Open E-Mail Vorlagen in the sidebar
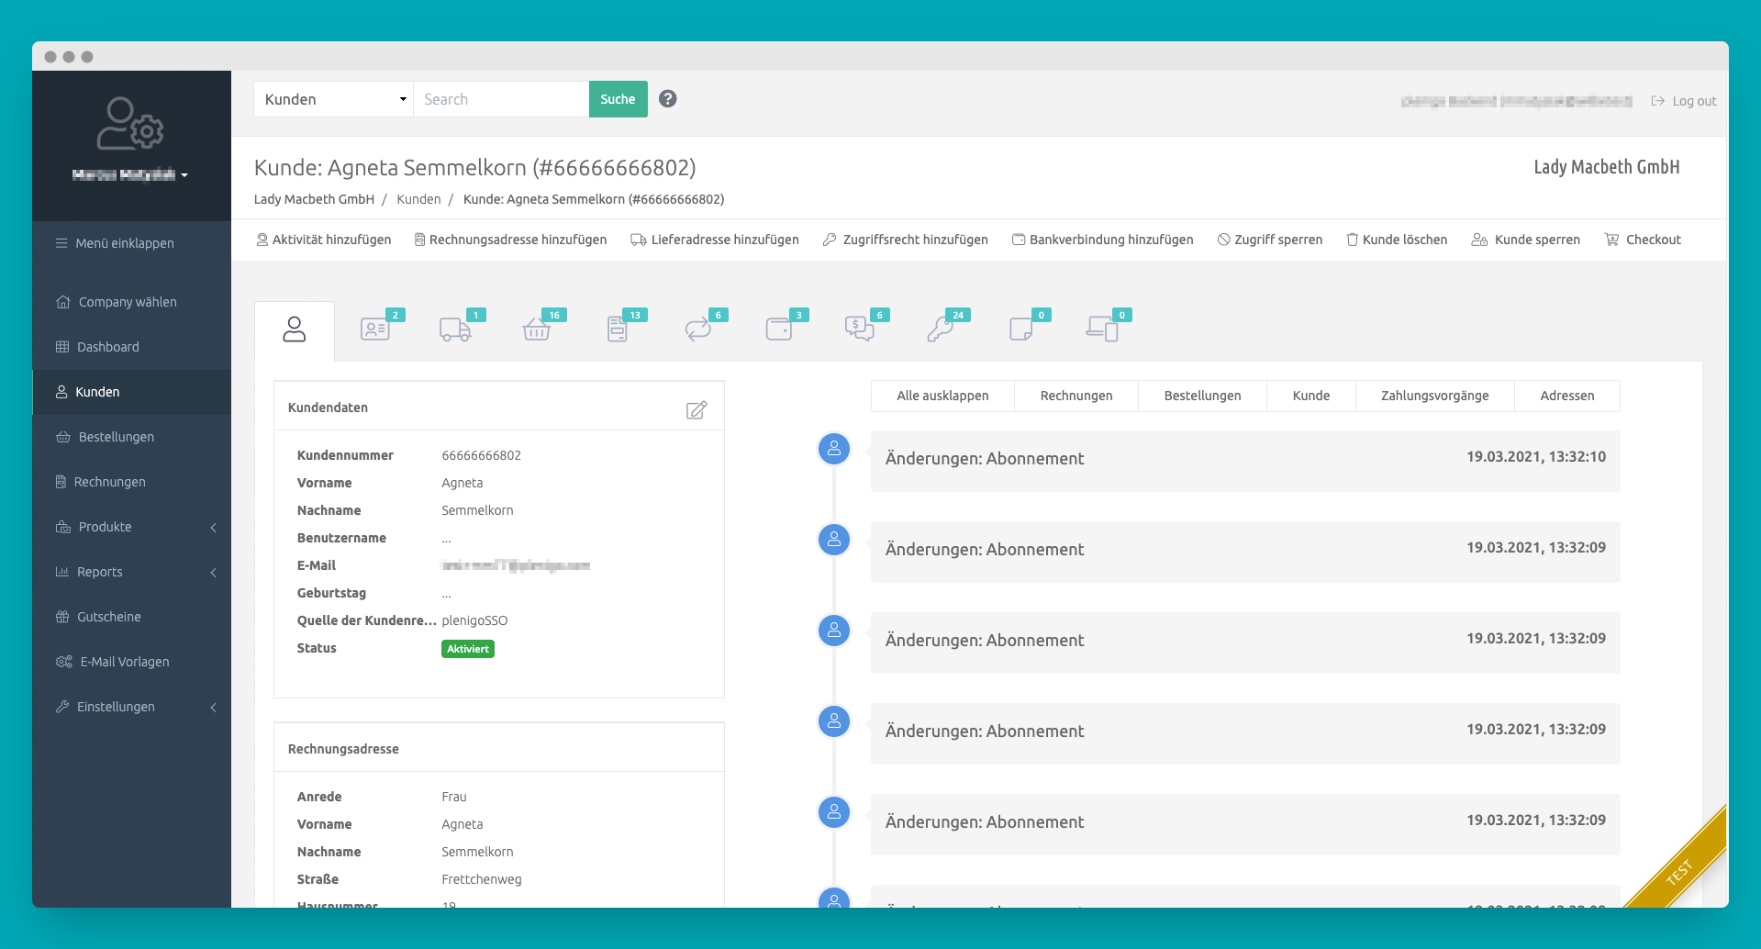The width and height of the screenshot is (1761, 949). [112, 662]
